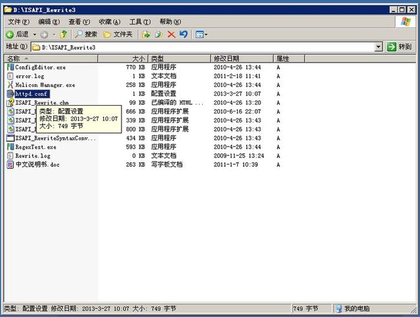
Task: Select the Rewrite.log file icon
Action: point(10,156)
